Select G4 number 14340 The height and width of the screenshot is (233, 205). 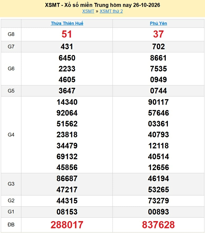click(x=67, y=102)
